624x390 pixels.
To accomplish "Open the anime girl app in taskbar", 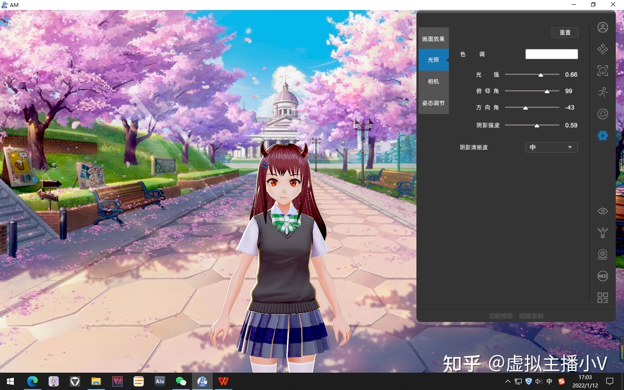I will click(x=54, y=381).
